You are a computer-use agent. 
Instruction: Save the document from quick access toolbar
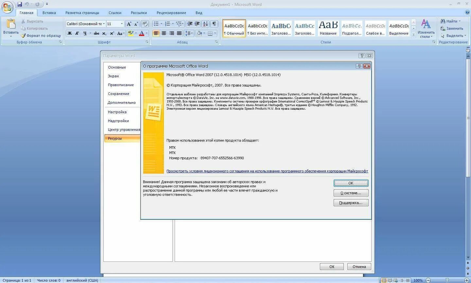20,4
